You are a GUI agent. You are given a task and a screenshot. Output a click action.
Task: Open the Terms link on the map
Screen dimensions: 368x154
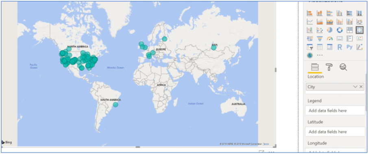(266, 144)
